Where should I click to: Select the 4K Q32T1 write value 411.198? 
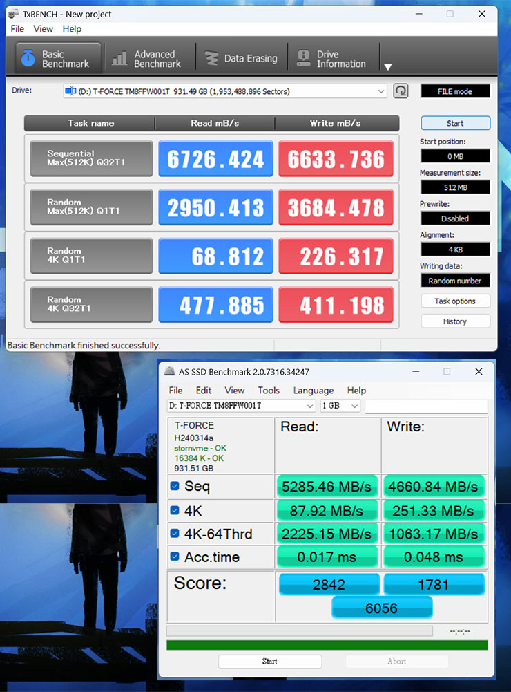[336, 304]
